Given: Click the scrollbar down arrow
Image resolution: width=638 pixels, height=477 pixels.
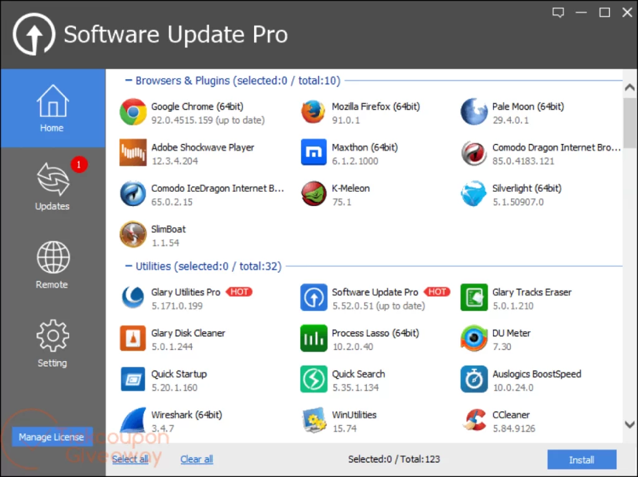Looking at the screenshot, I should tap(630, 425).
